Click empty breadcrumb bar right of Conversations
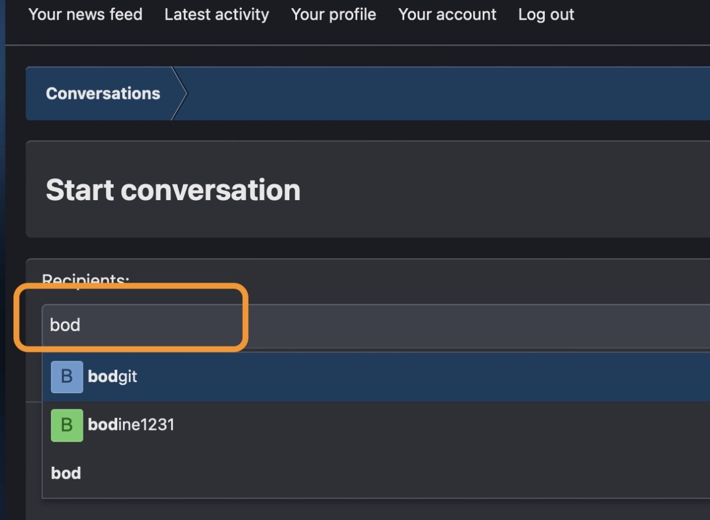The image size is (710, 520). tap(450, 94)
